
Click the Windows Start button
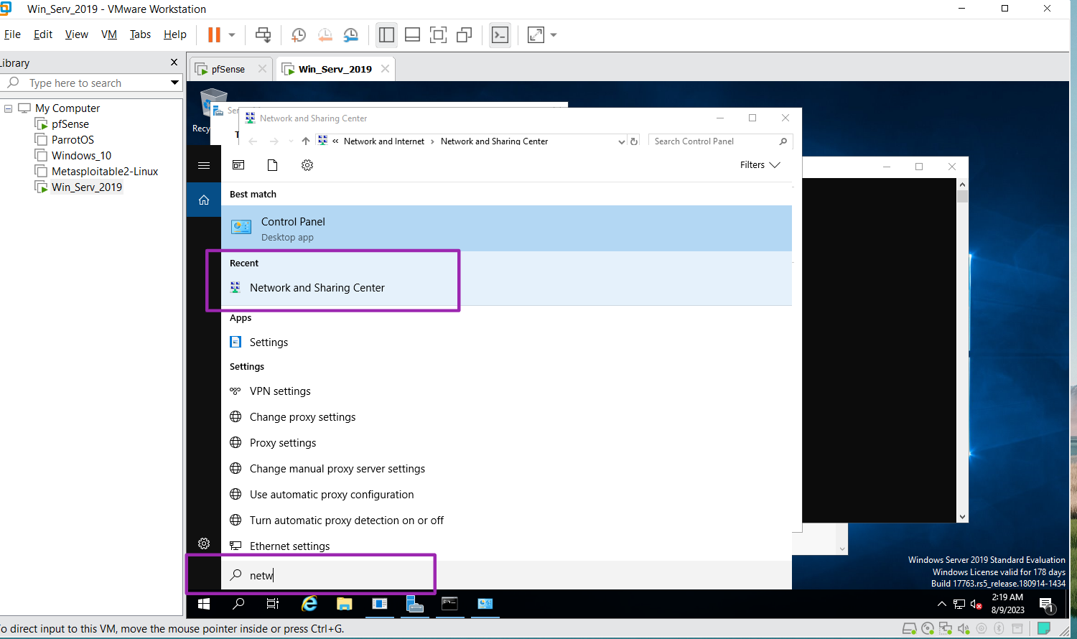204,604
